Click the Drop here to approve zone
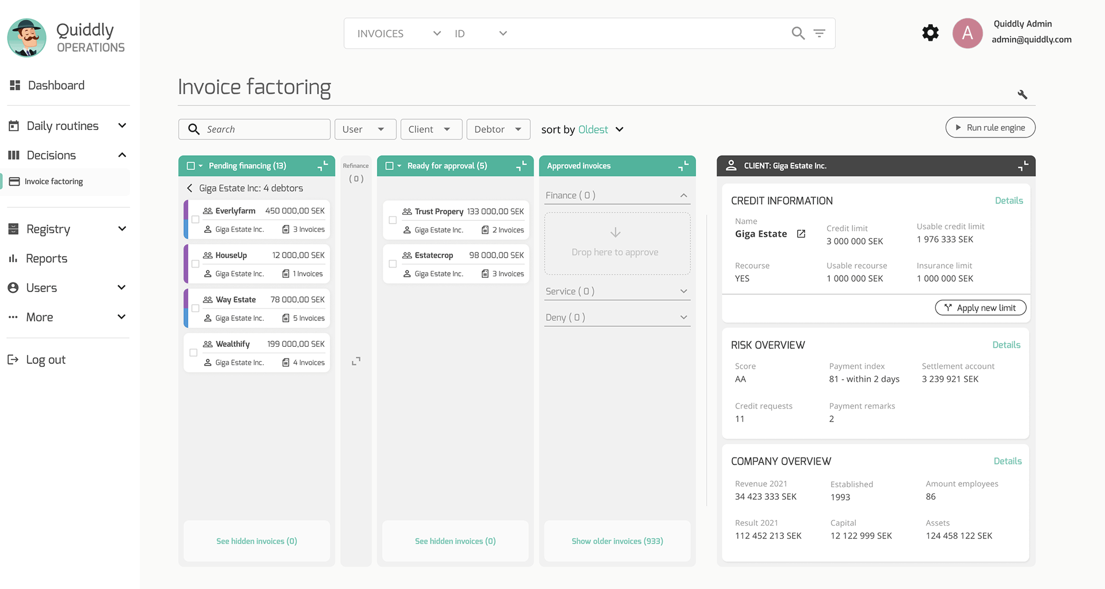Viewport: 1105px width, 589px height. pos(617,243)
